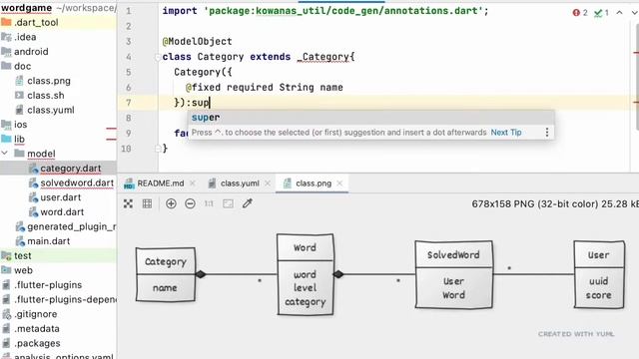Go to previous highlighted error arrow
The height and width of the screenshot is (359, 639).
[619, 13]
